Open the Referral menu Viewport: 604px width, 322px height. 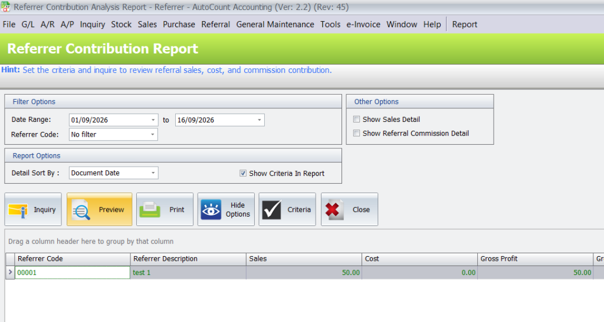click(215, 24)
